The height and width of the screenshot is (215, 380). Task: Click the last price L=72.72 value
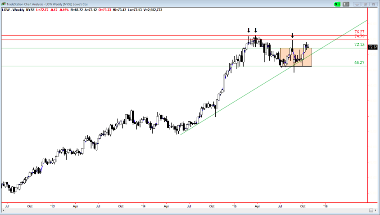click(x=42, y=10)
